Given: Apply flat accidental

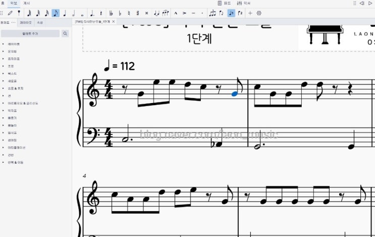Looking at the screenshot, I should coord(120,13).
